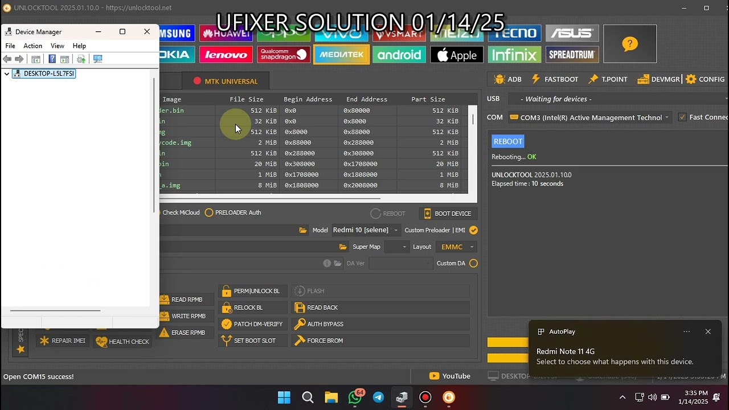Open the DA Ver dropdown
The height and width of the screenshot is (410, 729).
click(x=401, y=263)
